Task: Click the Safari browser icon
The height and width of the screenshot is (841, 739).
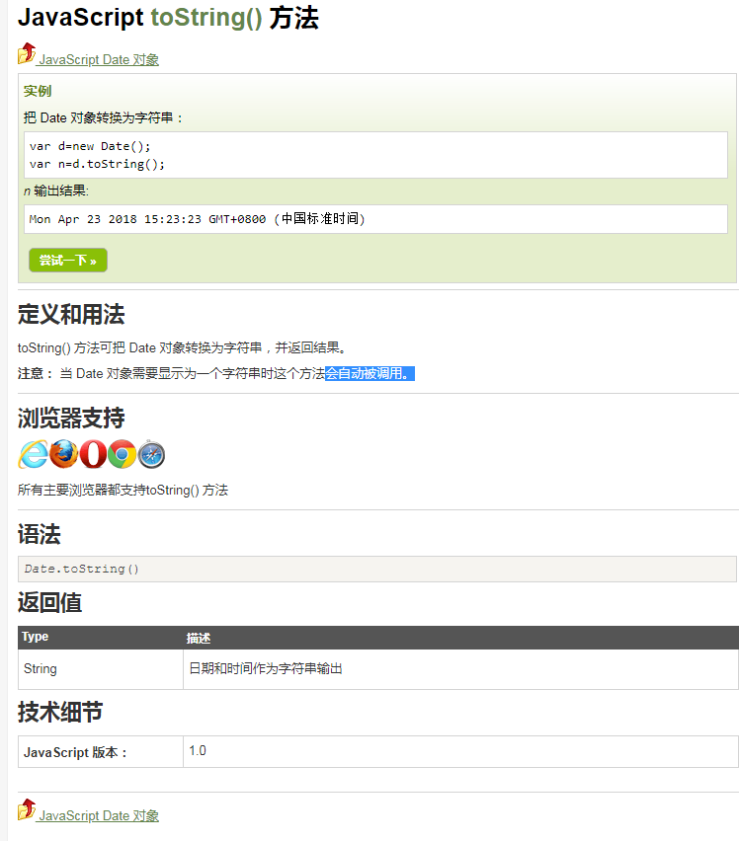Action: [151, 455]
